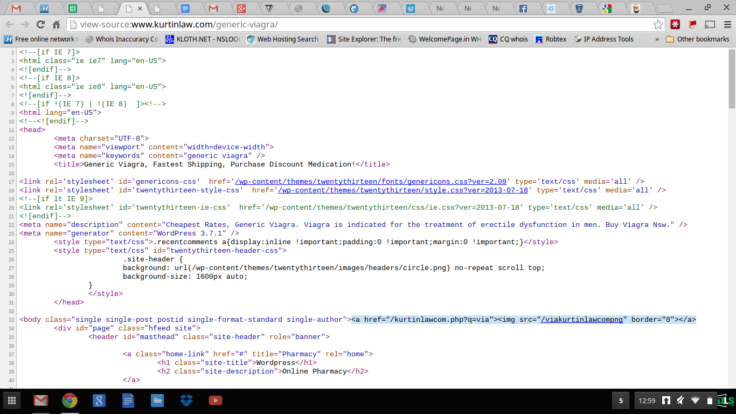Screen dimensions: 736x414
Task: Click the vertical scrollbar thumb
Action: pos(732,79)
